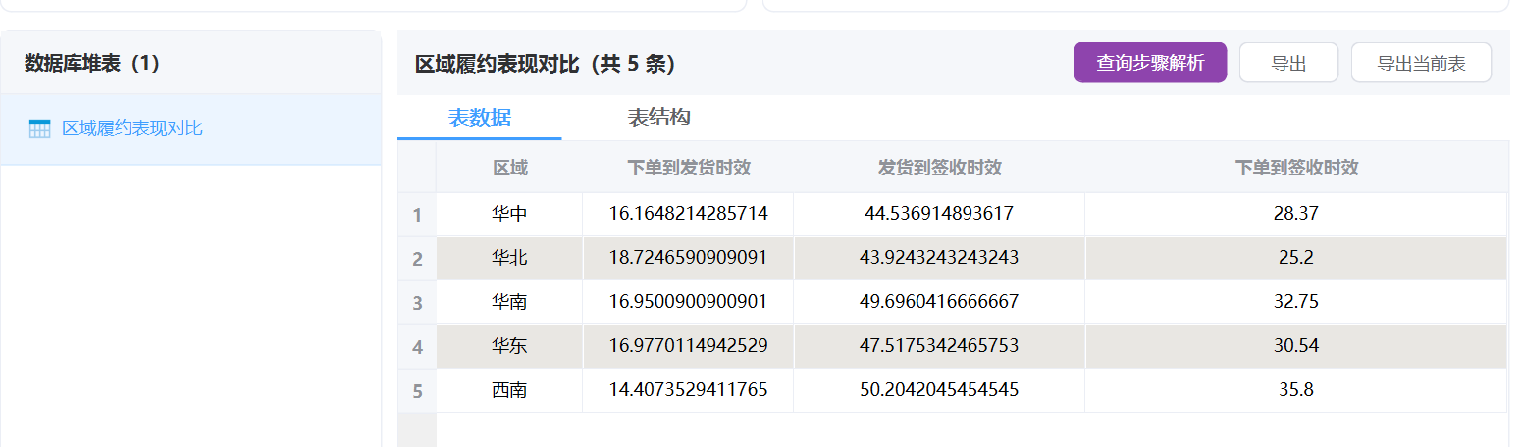This screenshot has height=447, width=1520.
Task: Switch to the 表结构 tab
Action: tap(658, 118)
